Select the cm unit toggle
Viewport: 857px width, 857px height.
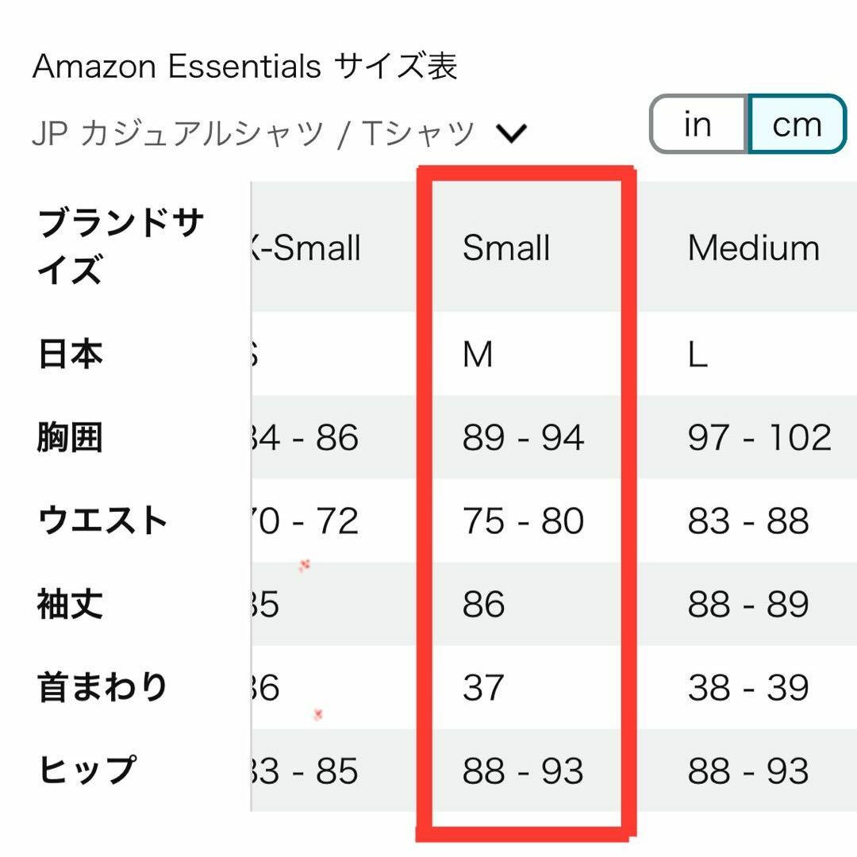pyautogui.click(x=797, y=124)
